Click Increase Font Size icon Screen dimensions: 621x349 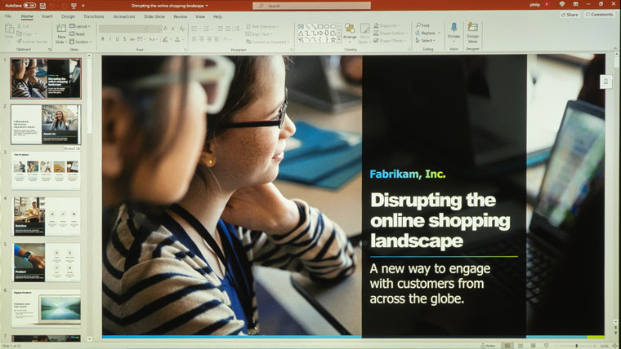click(166, 29)
